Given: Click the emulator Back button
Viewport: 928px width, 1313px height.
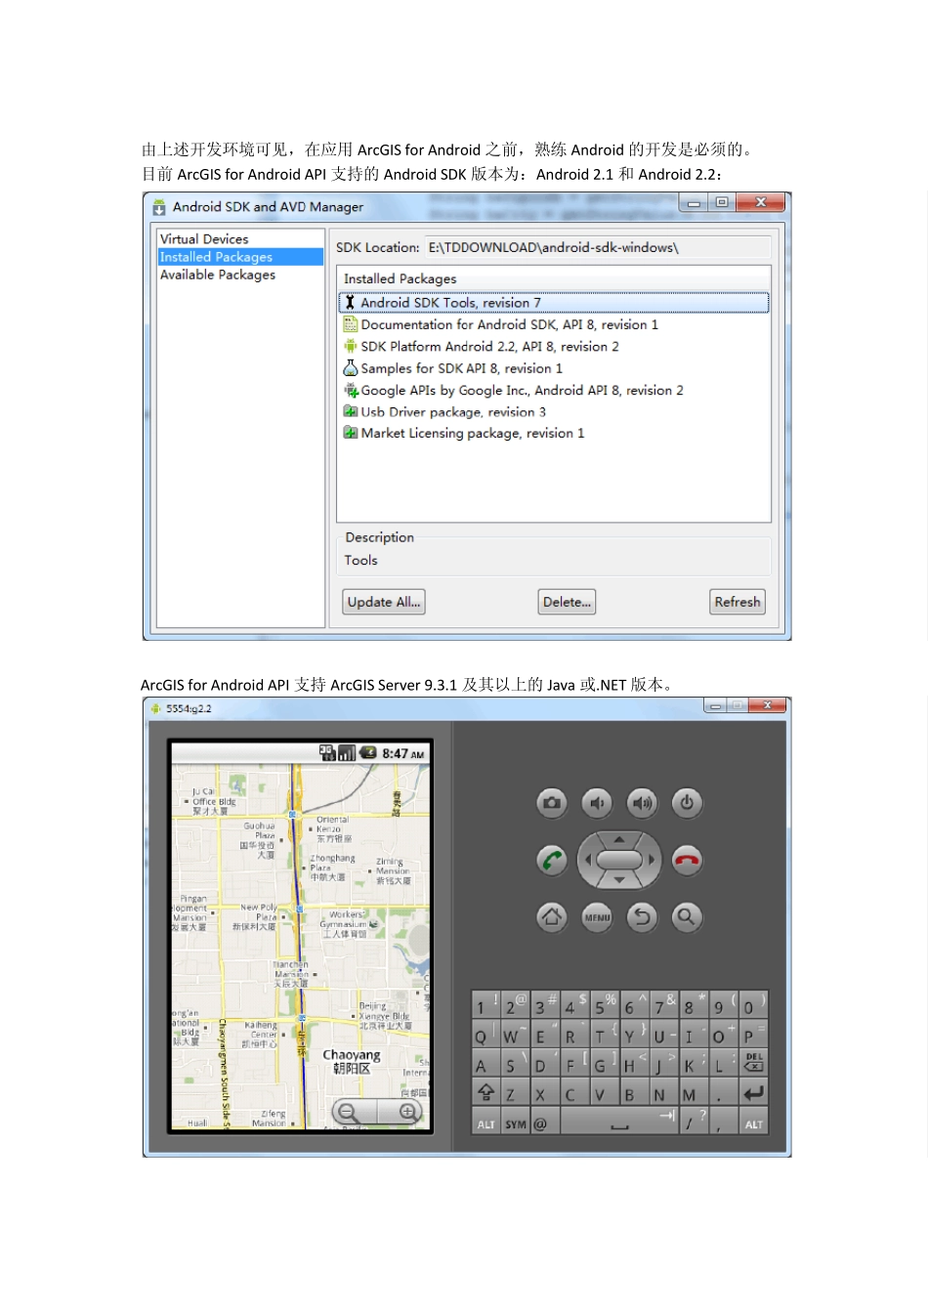Looking at the screenshot, I should click(x=642, y=916).
